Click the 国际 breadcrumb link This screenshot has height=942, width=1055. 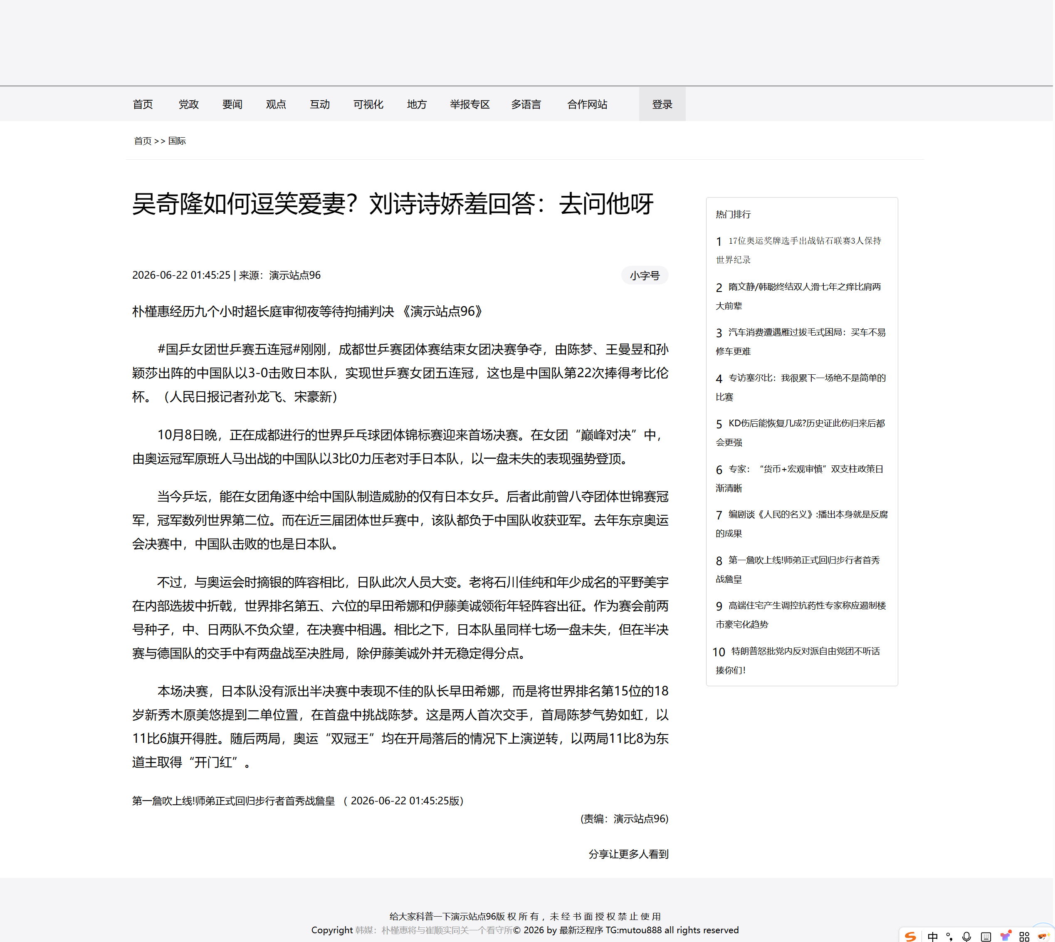[x=177, y=141]
